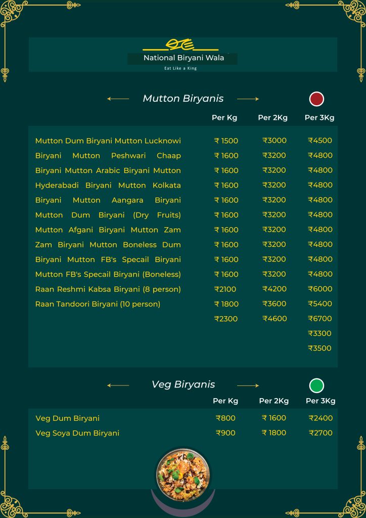Select Mutton Dum Biryani (Dry Fruits) line
Screen dimensions: 366x518
click(x=108, y=215)
